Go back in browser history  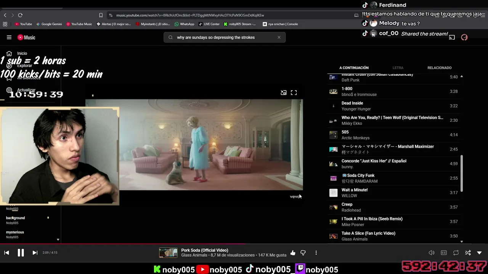tap(5, 15)
